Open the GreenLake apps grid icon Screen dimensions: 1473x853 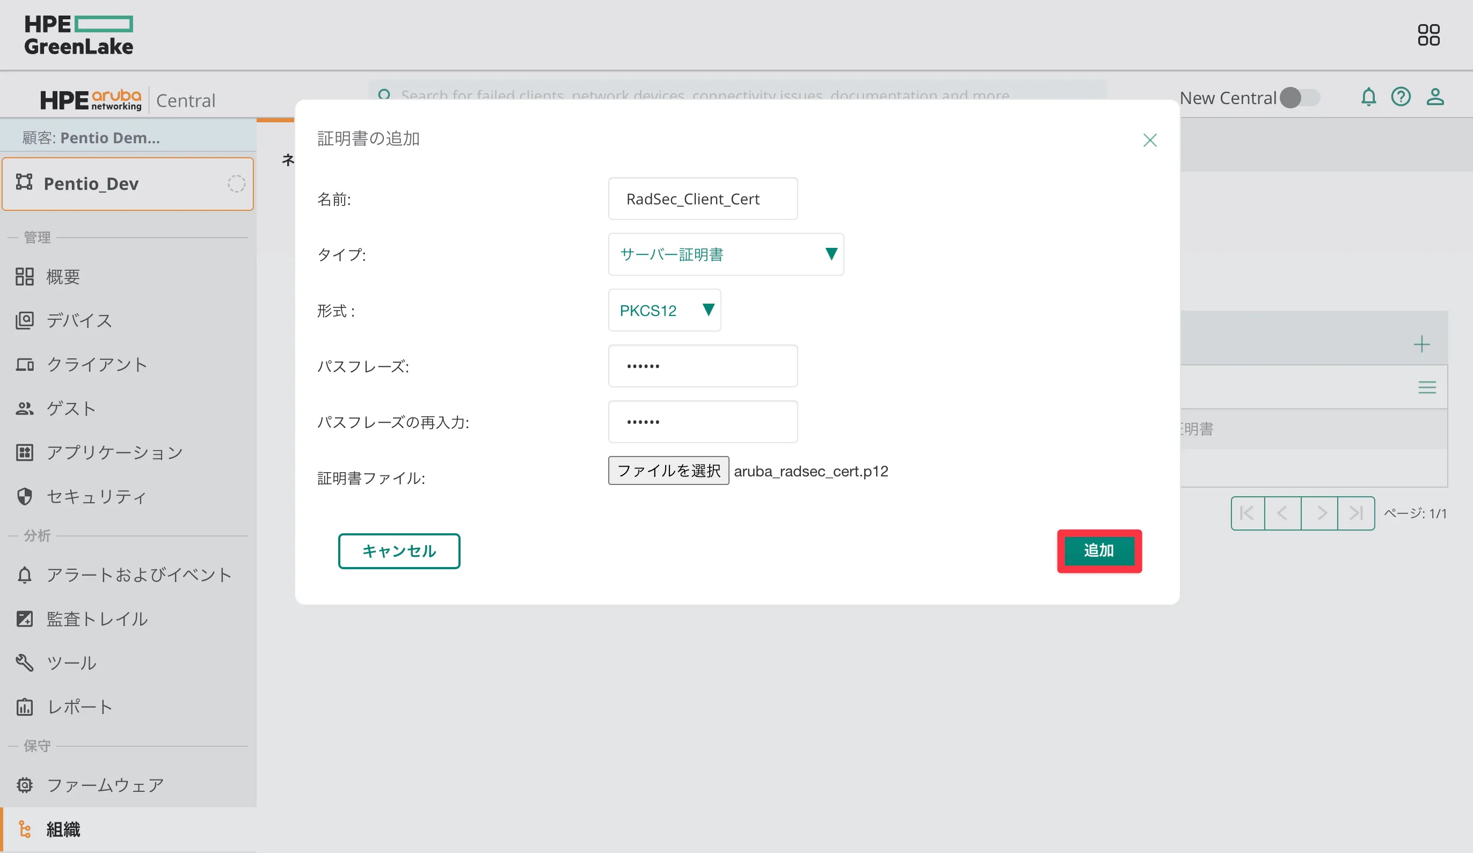[x=1428, y=35]
